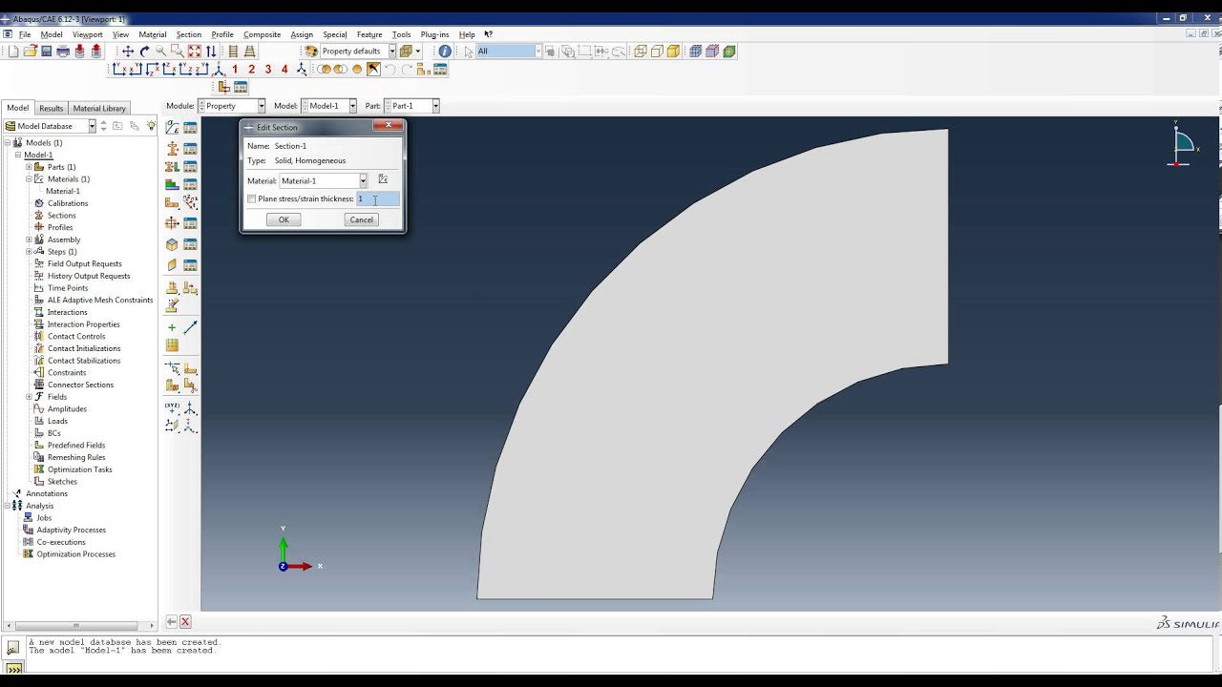Open the Property defaults color dropdown
The height and width of the screenshot is (687, 1222).
[x=391, y=52]
